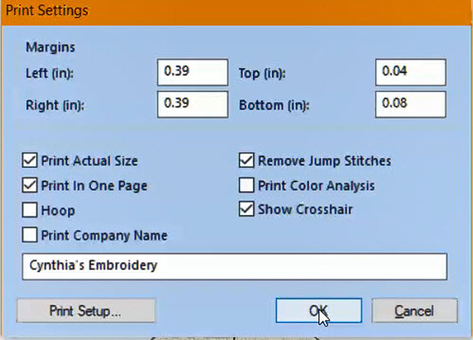The image size is (473, 340).
Task: Enable Print Company Name checkbox
Action: click(x=29, y=236)
